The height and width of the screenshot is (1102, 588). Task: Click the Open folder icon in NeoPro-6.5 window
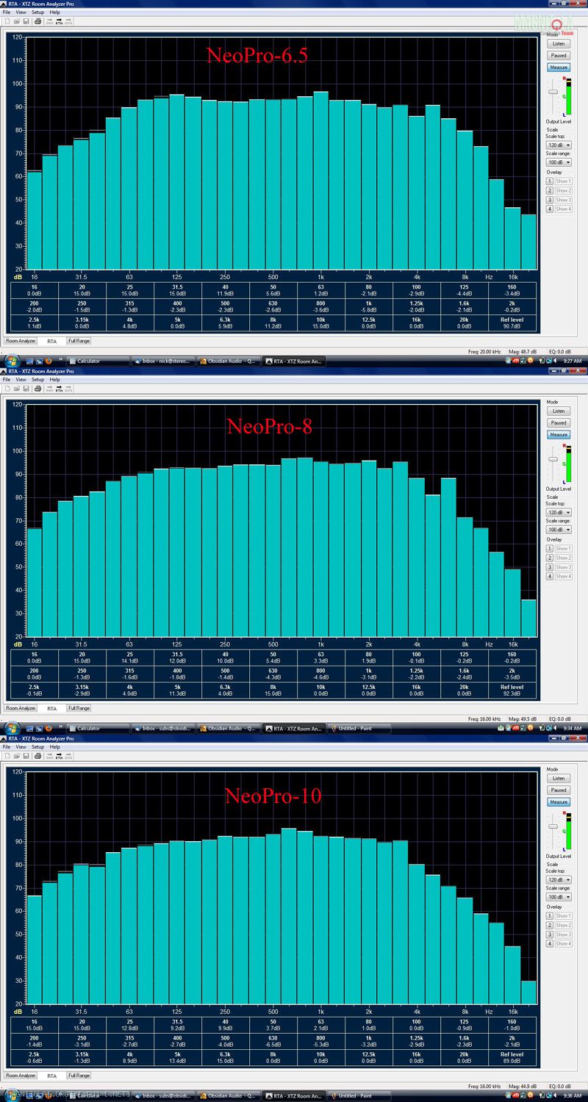click(x=17, y=21)
